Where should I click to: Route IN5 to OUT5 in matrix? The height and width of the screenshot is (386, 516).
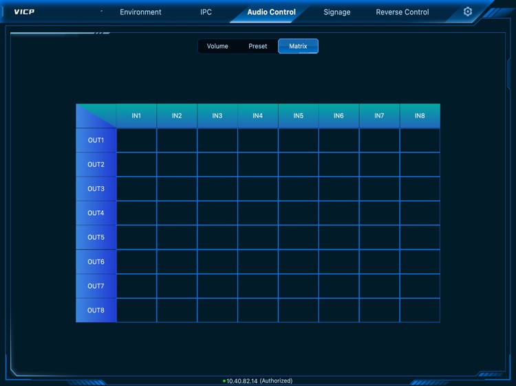pyautogui.click(x=299, y=238)
